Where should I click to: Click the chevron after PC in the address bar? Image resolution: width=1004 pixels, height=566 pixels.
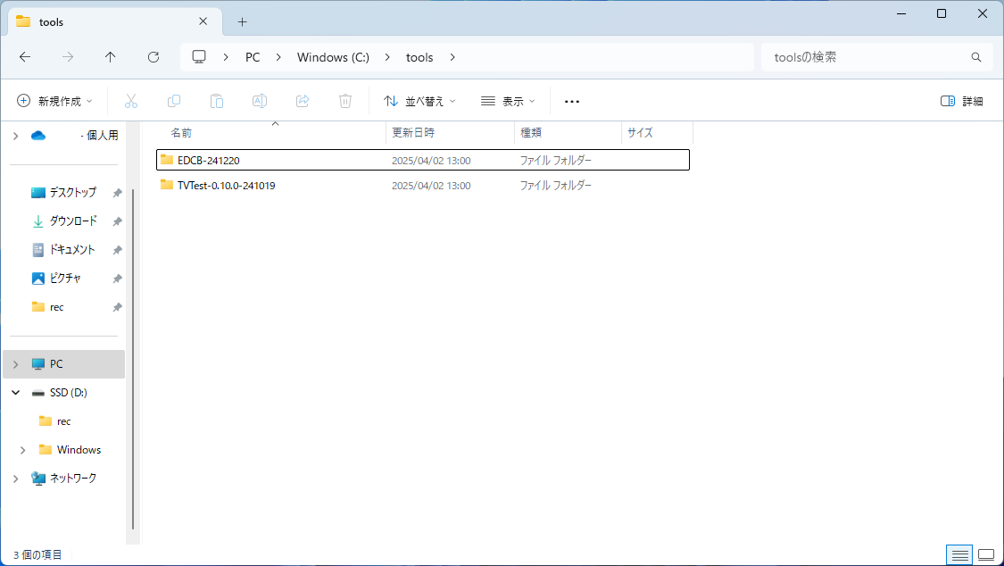(278, 57)
